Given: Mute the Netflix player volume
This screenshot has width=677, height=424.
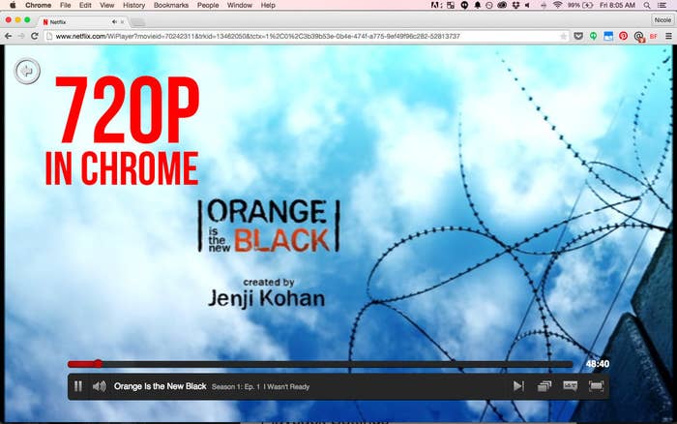Looking at the screenshot, I should coord(99,386).
